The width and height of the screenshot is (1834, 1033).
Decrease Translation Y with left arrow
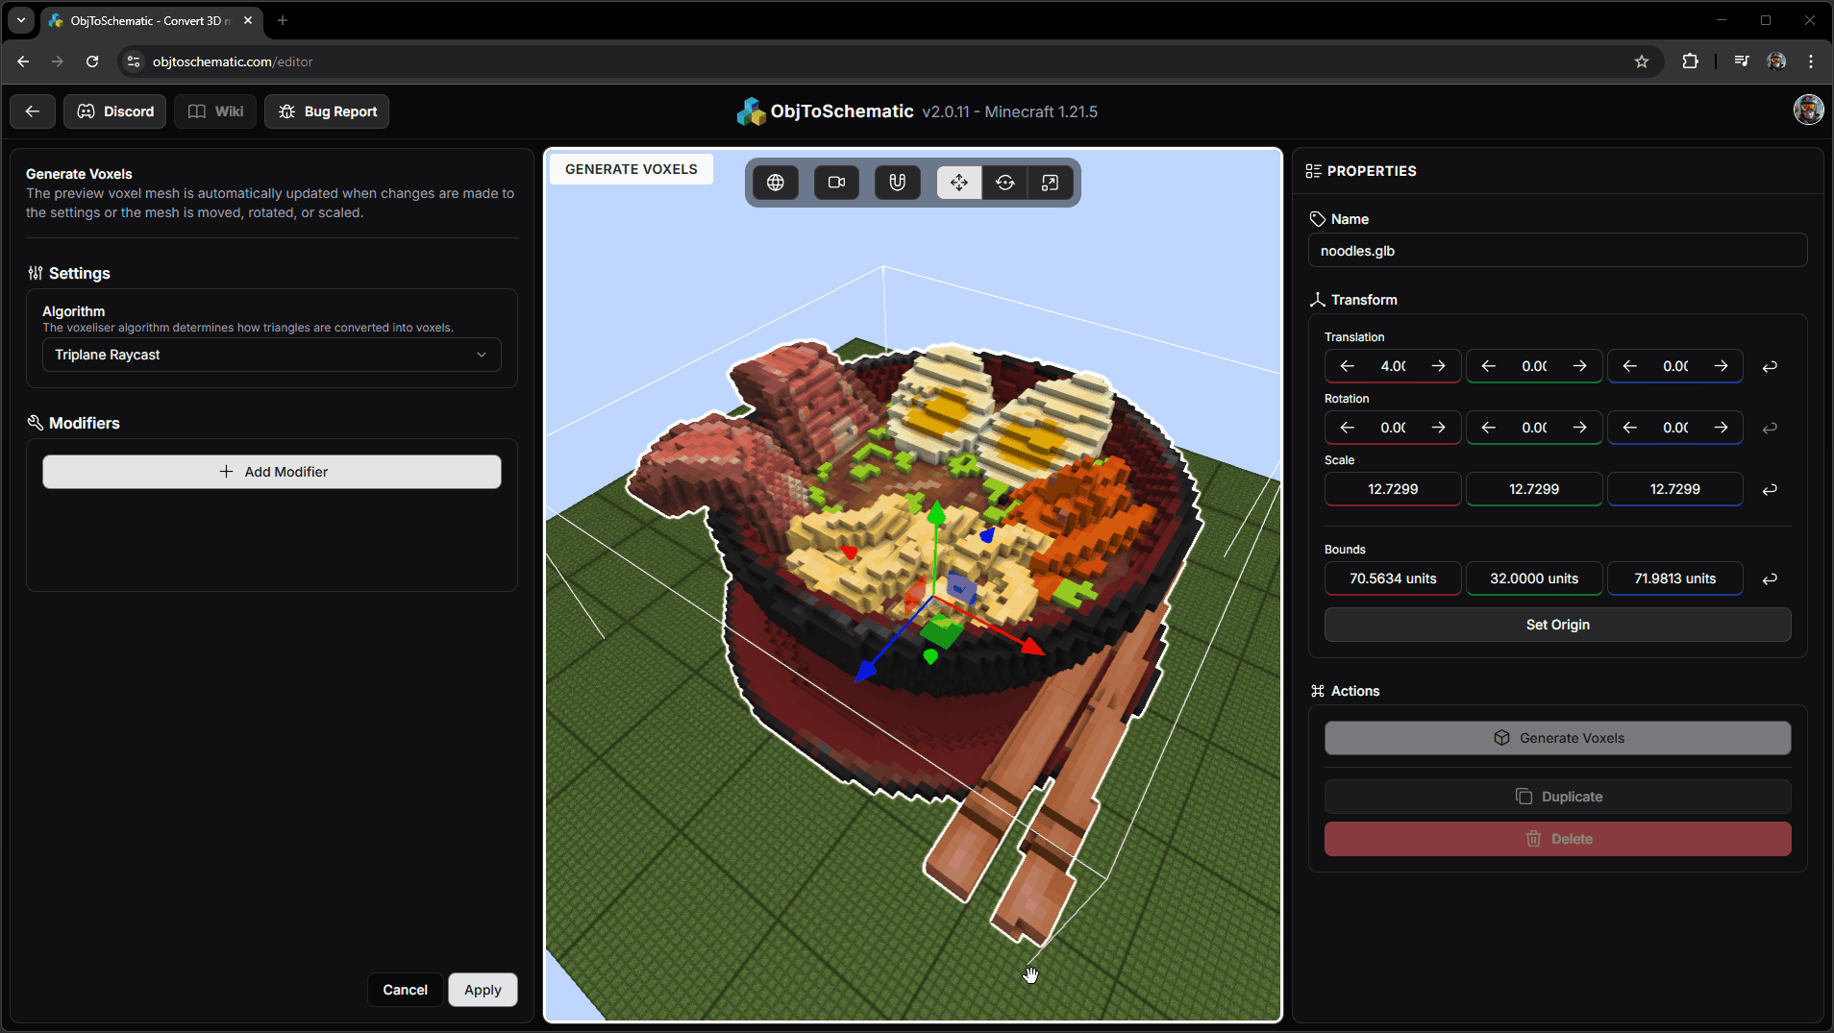tap(1488, 366)
